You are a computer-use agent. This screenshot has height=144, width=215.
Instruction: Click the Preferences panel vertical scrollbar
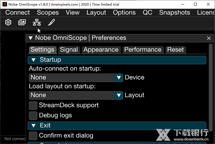(x=211, y=90)
